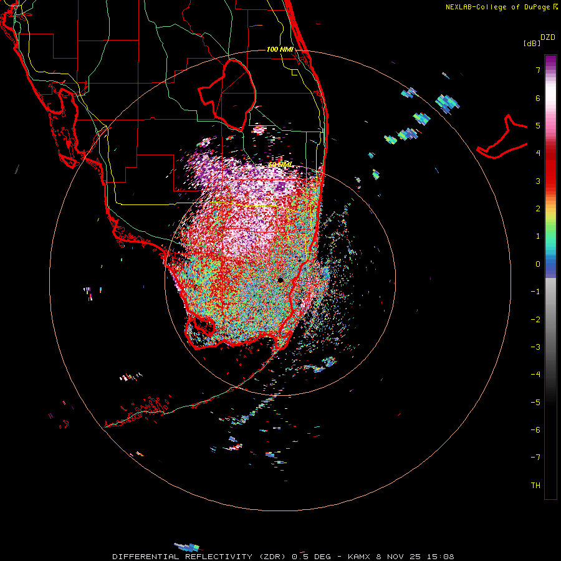Click the TH threshold label on scale
The height and width of the screenshot is (561, 561).
[x=535, y=486]
